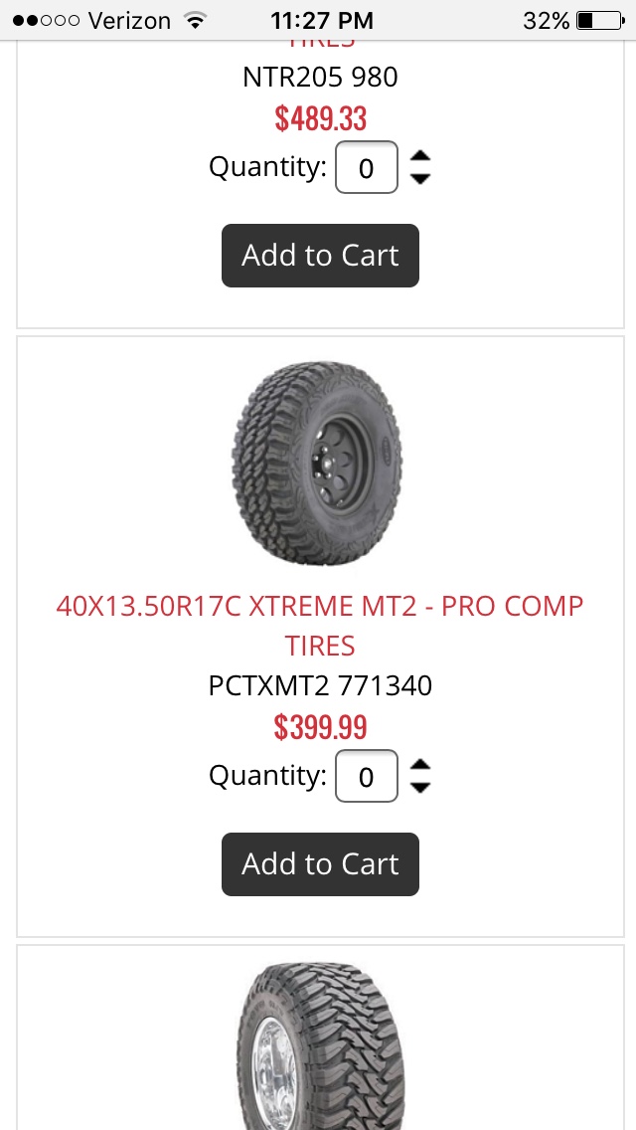The image size is (636, 1130).
Task: Tap the NTR205 980 part number
Action: tap(320, 77)
